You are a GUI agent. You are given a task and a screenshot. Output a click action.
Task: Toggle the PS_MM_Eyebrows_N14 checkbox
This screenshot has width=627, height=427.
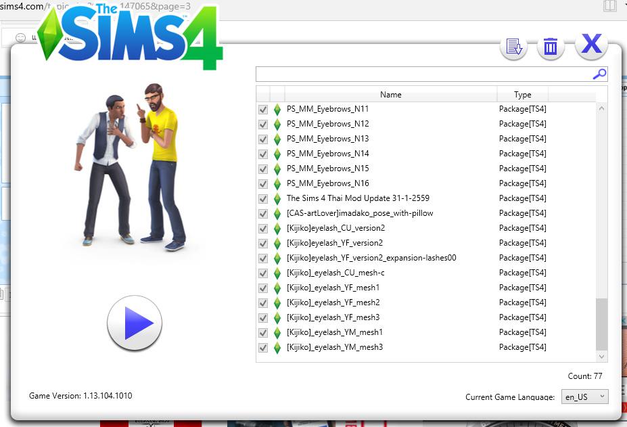point(263,154)
